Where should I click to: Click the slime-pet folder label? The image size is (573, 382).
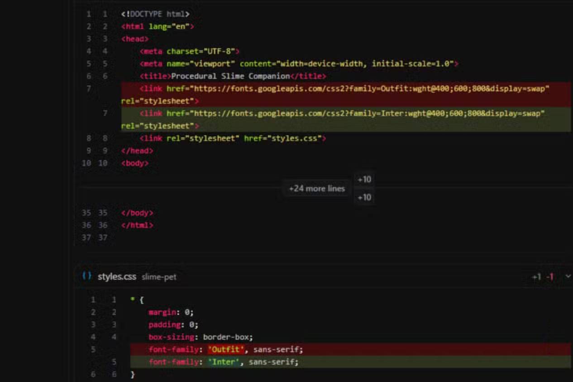[x=159, y=277]
